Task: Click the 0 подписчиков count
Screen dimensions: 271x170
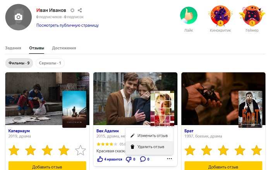Action: click(49, 17)
